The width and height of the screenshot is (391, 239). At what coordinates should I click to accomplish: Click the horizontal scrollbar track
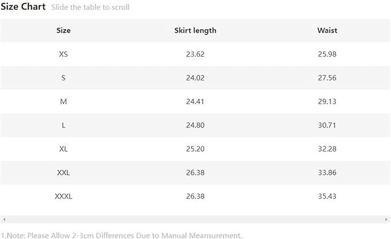click(x=195, y=219)
